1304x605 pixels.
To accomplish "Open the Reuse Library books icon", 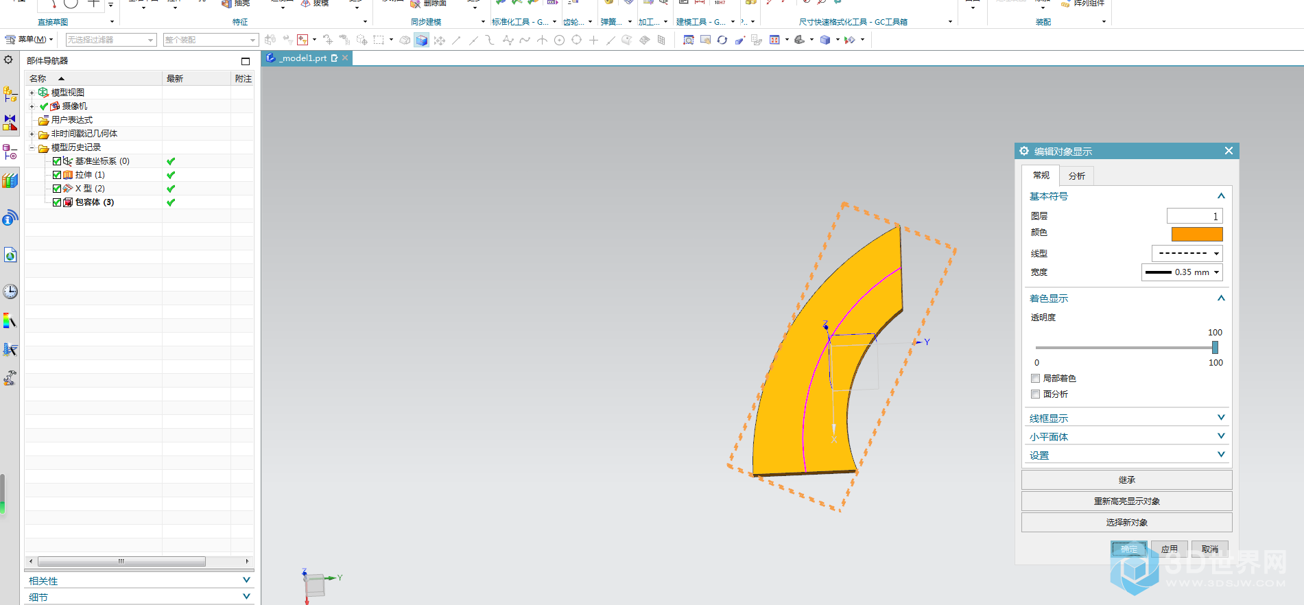I will (10, 180).
